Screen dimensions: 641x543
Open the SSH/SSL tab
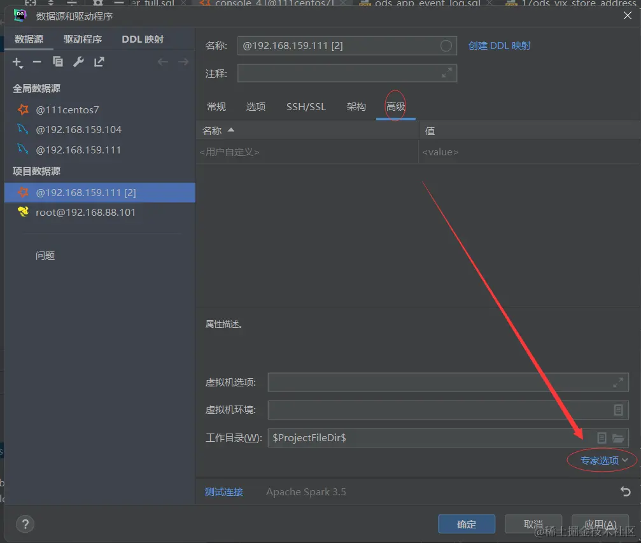[x=306, y=107]
